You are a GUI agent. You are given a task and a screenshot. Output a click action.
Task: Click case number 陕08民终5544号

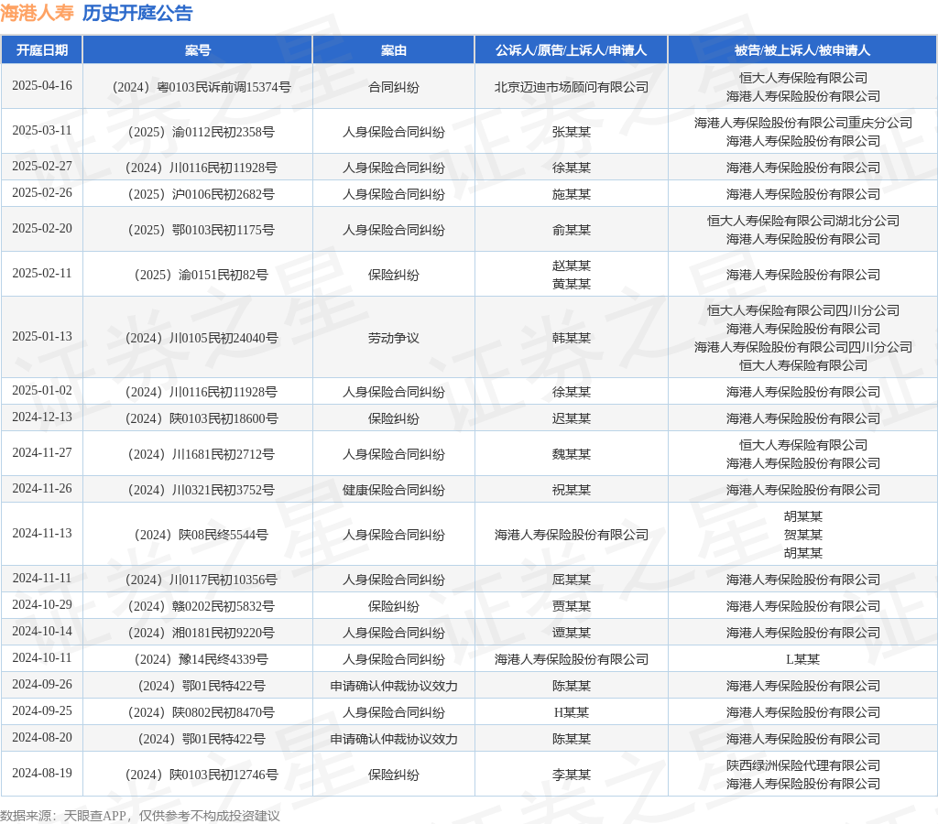202,536
